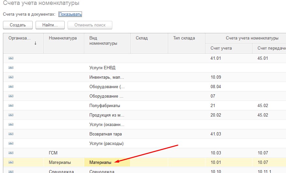
Task: Select the Полуфабрикаты cell
Action: [x=107, y=105]
